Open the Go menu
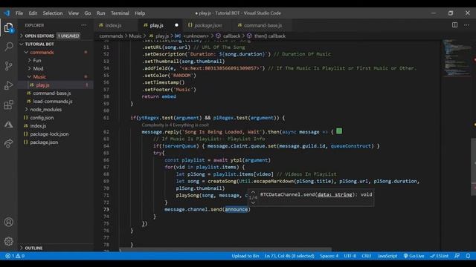The width and height of the screenshot is (476, 267). [x=88, y=13]
